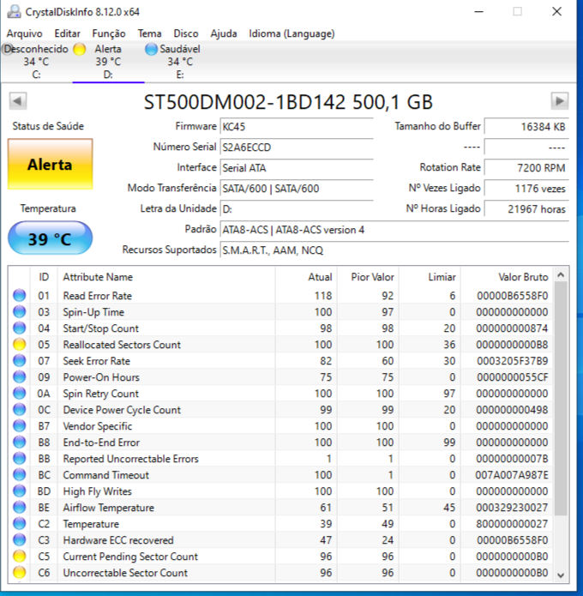Click the yellow Alerta status circle for D:
This screenshot has height=596, width=583.
click(80, 49)
